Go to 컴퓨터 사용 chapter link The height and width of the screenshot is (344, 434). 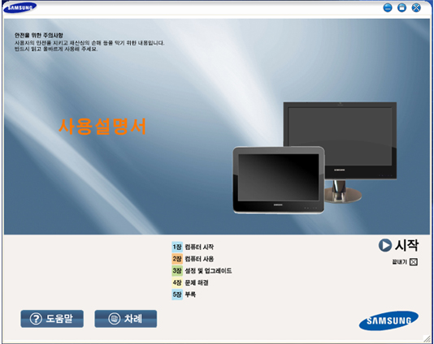click(x=199, y=259)
